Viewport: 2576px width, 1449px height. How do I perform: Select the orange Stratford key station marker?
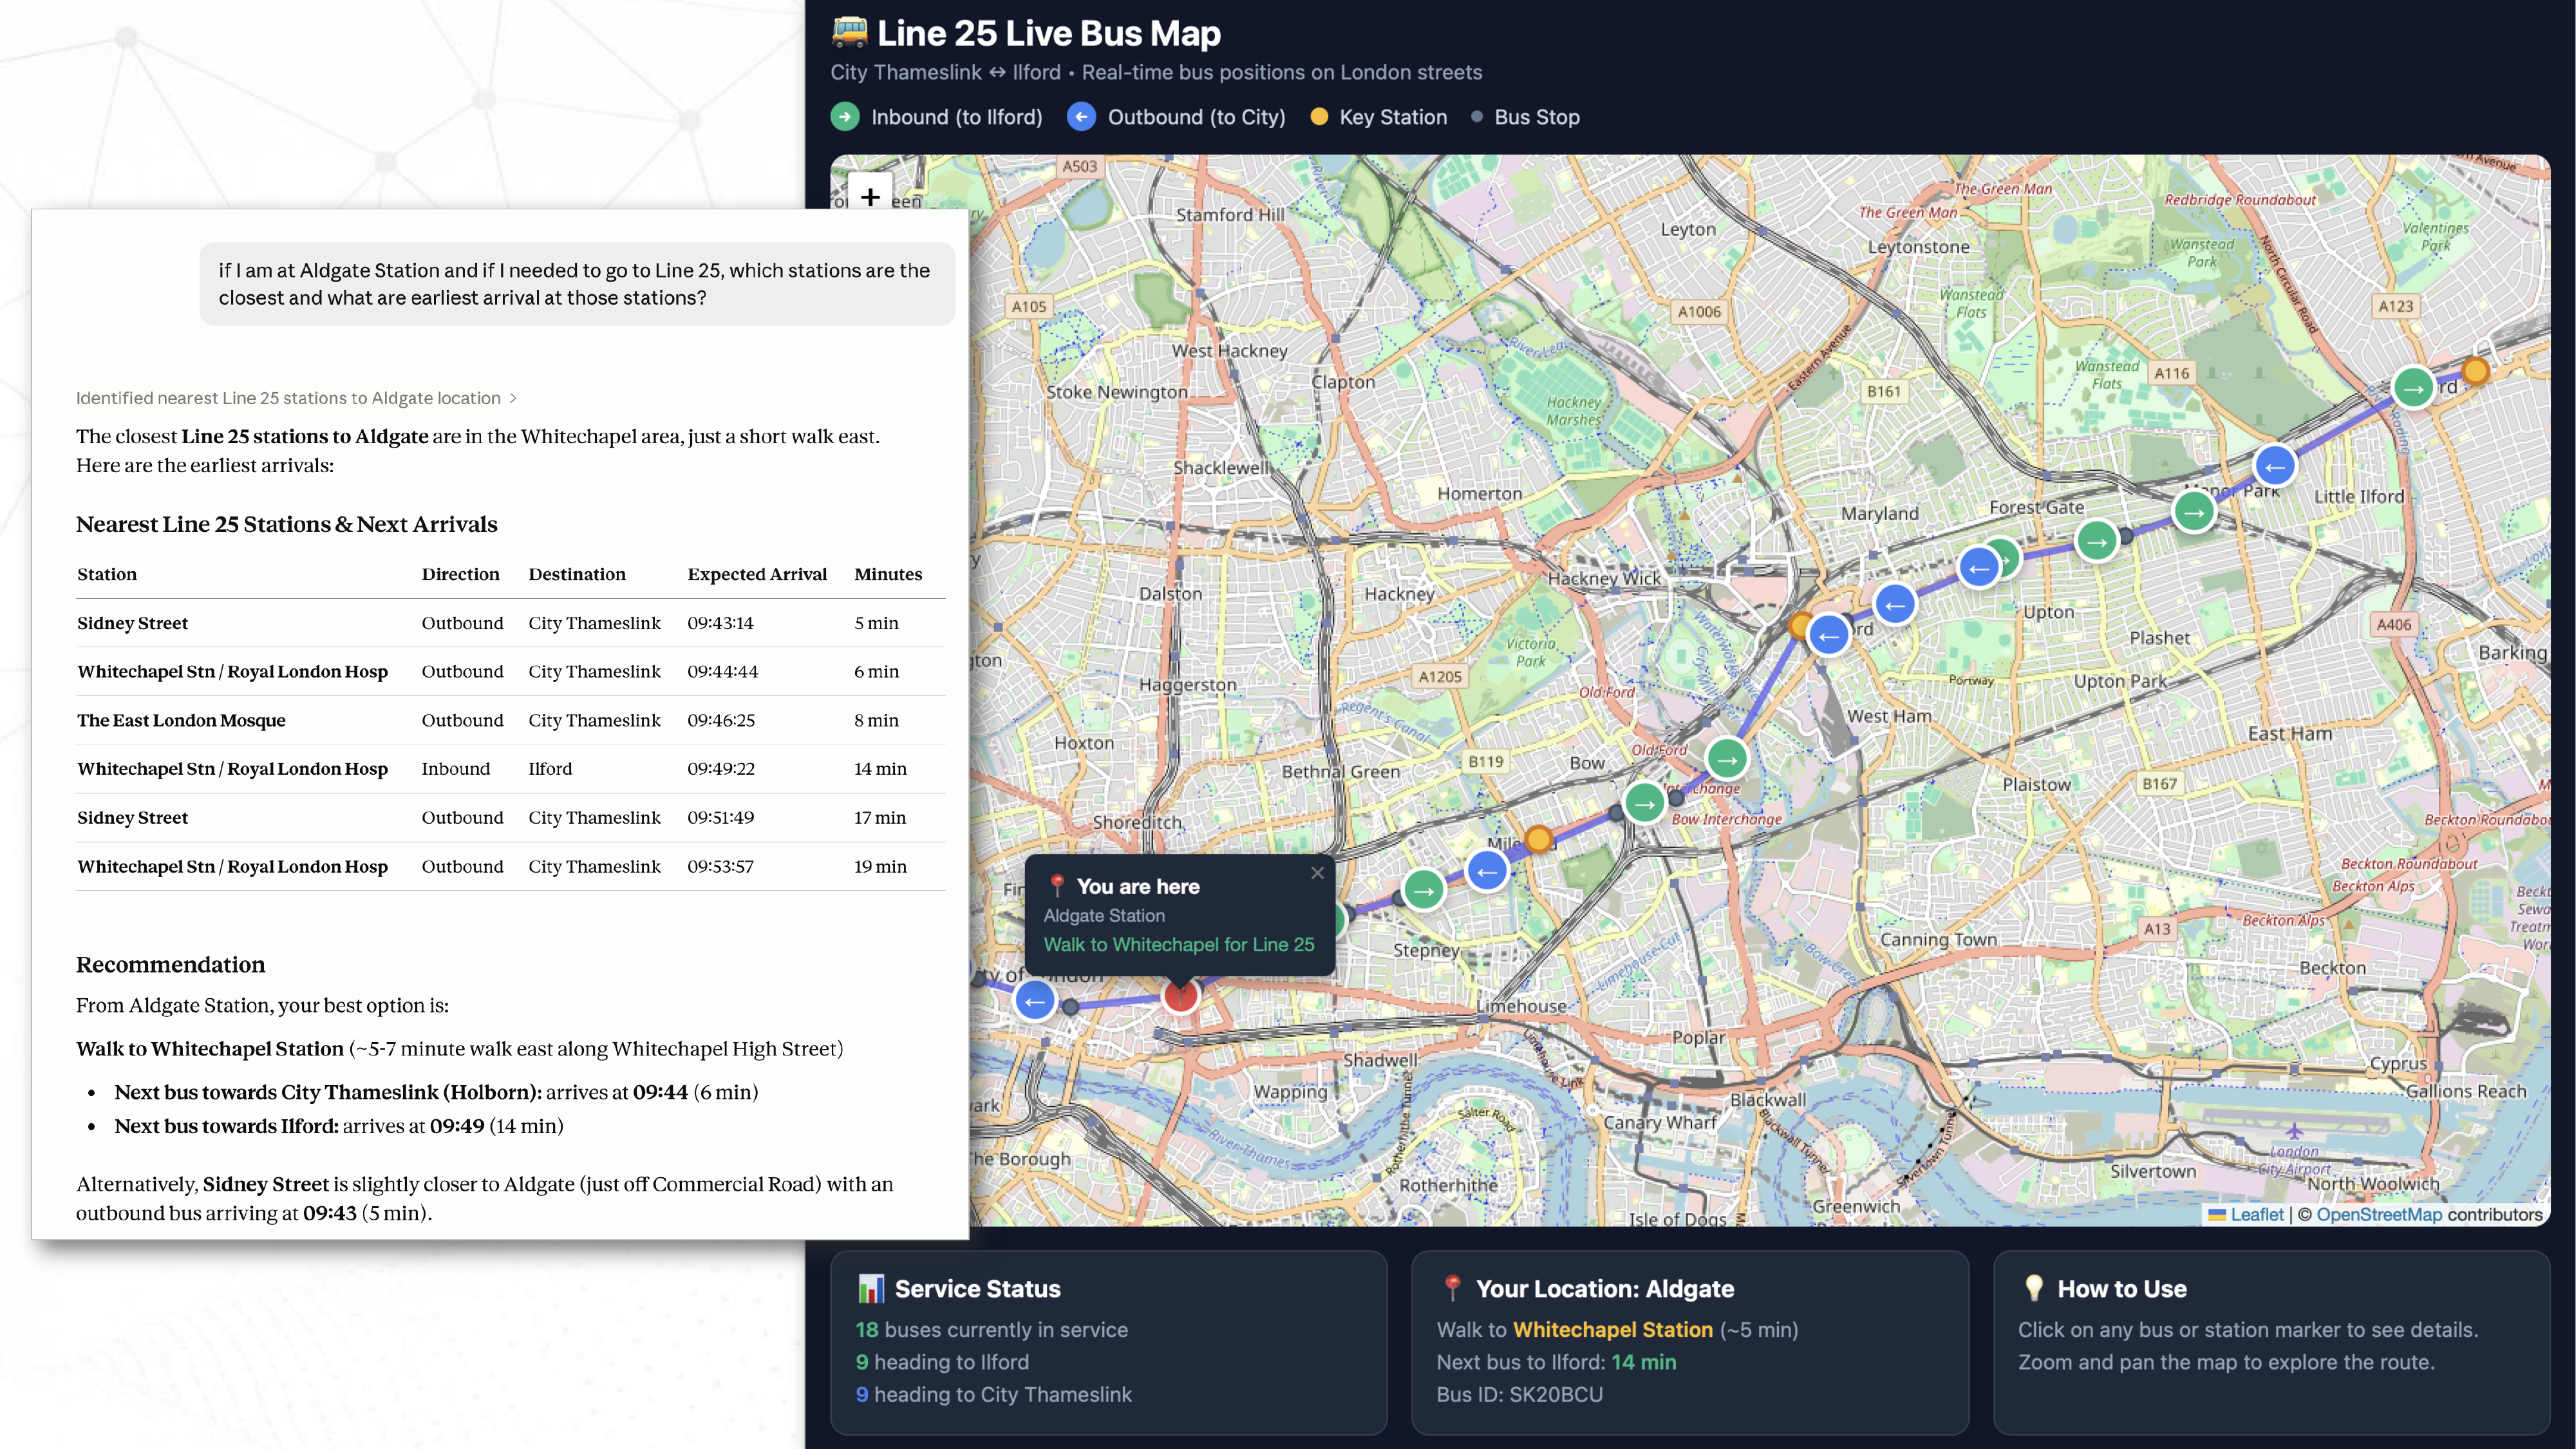coord(1800,627)
